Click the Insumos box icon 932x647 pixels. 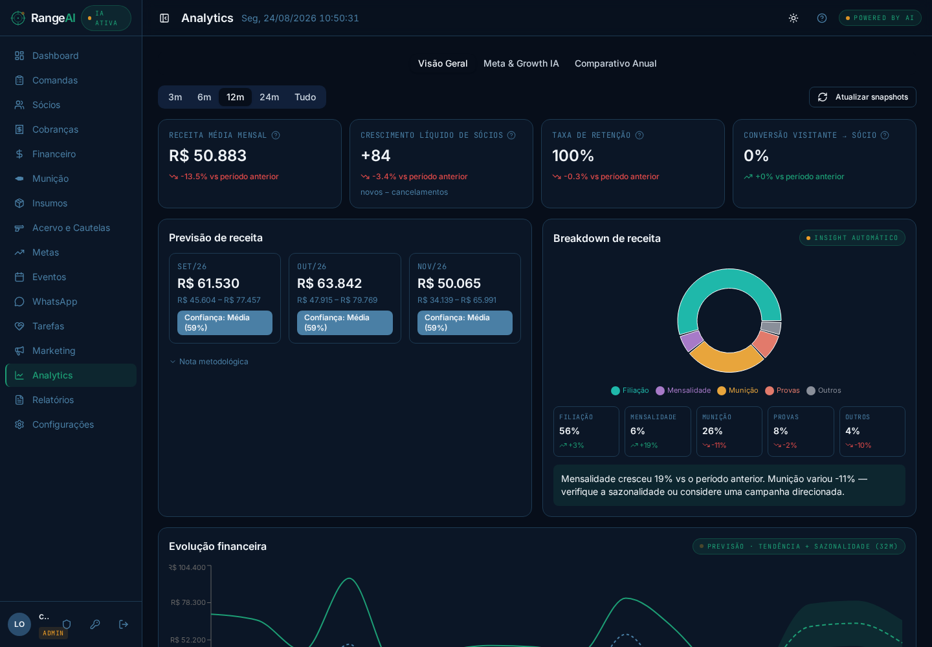click(x=19, y=203)
